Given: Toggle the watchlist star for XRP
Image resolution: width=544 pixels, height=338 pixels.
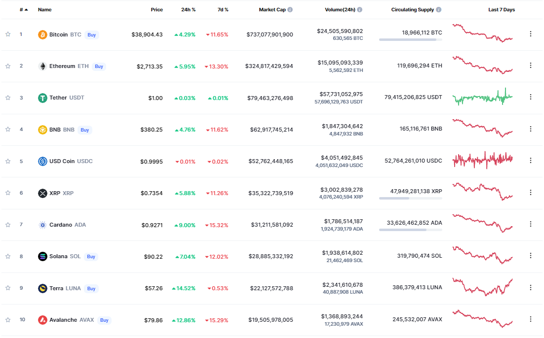Looking at the screenshot, I should click(x=8, y=193).
